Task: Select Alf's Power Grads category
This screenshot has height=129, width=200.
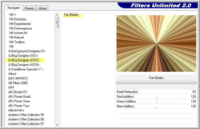Action: (x=20, y=97)
